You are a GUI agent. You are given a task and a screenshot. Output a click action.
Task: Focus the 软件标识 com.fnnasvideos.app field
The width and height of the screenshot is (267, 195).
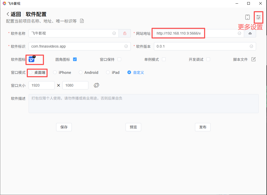[80, 46]
